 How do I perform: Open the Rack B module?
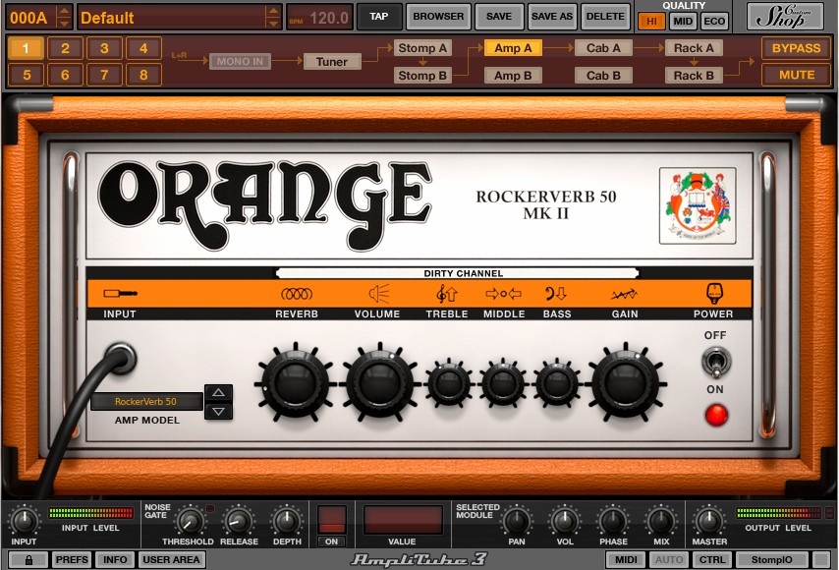[694, 76]
